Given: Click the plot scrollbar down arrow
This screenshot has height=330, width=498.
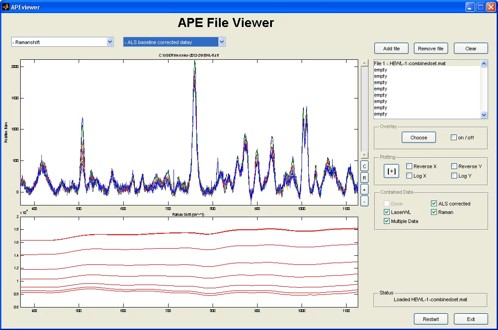Looking at the screenshot, I should (365, 155).
